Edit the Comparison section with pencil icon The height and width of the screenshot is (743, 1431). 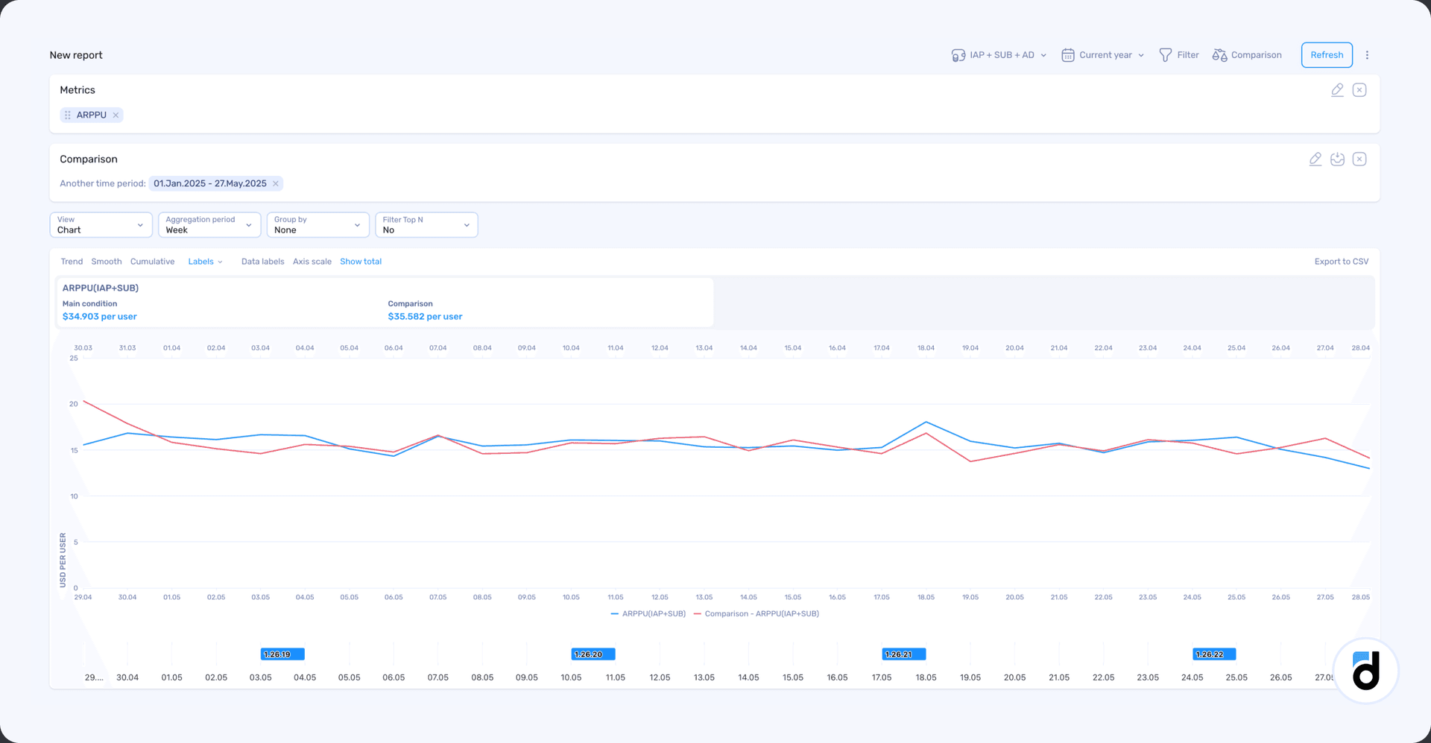point(1315,159)
